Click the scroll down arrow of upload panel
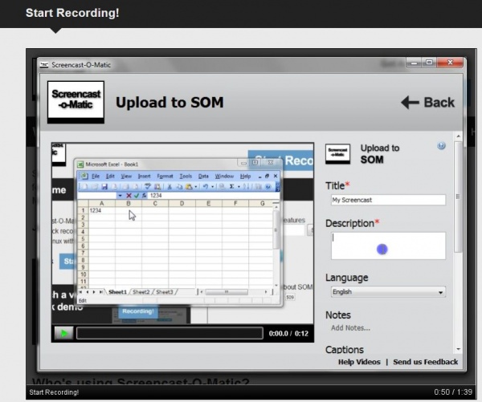The width and height of the screenshot is (482, 402). pyautogui.click(x=459, y=349)
